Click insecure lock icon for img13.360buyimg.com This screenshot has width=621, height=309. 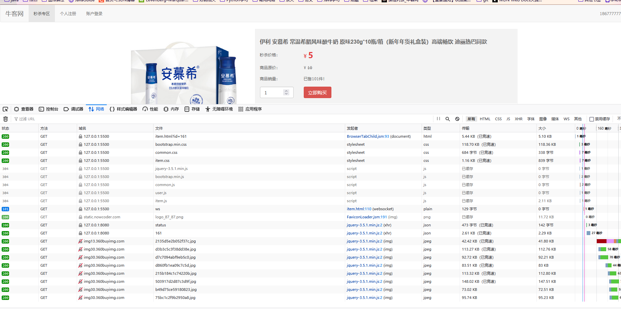point(80,241)
